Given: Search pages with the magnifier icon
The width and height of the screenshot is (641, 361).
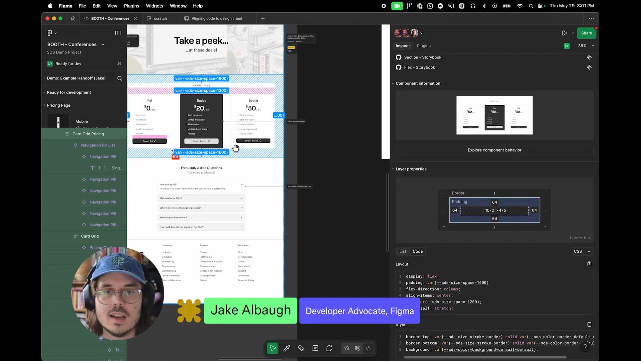Looking at the screenshot, I should (x=120, y=78).
